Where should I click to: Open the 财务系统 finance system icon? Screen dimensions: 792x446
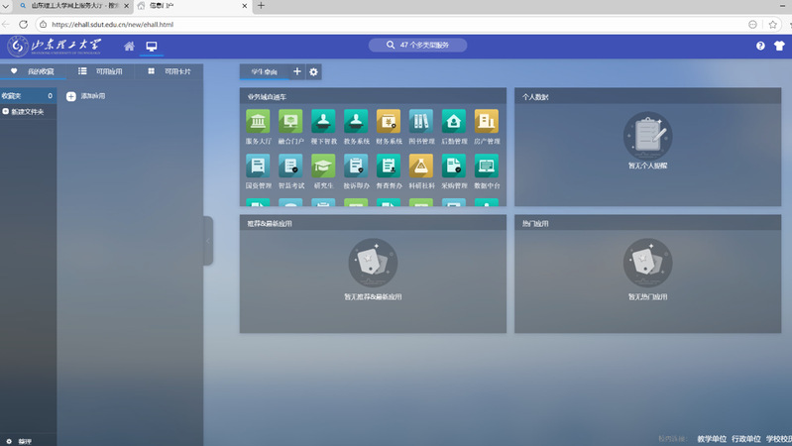coord(388,122)
